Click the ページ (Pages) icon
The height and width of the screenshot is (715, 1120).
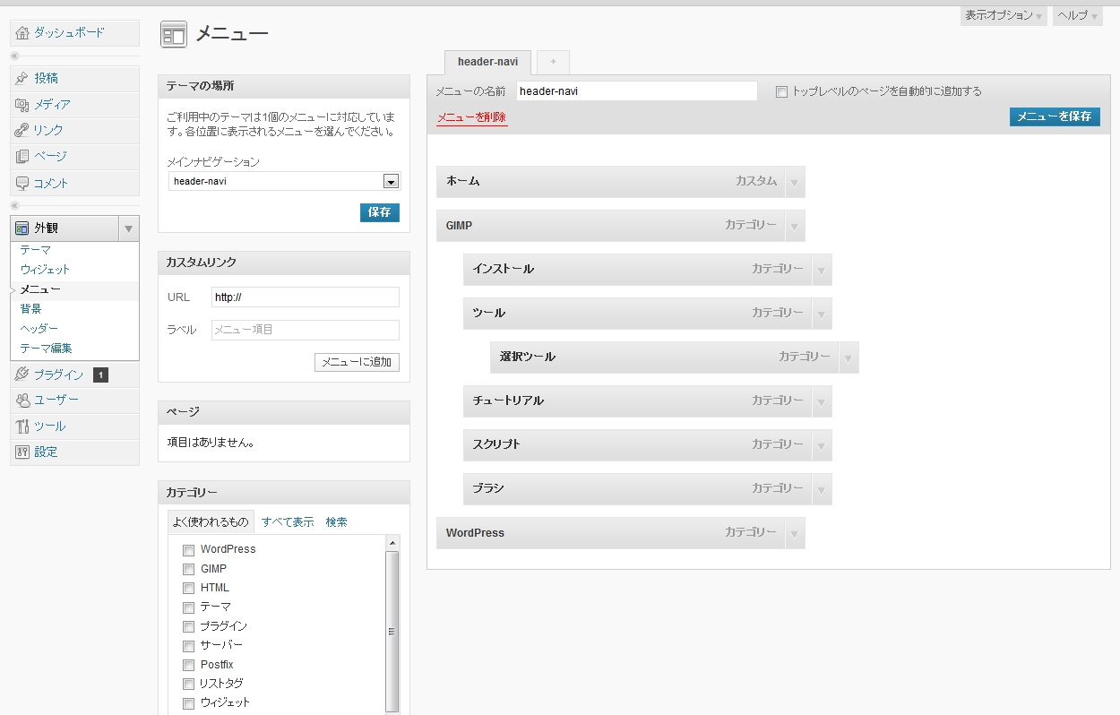click(x=23, y=156)
